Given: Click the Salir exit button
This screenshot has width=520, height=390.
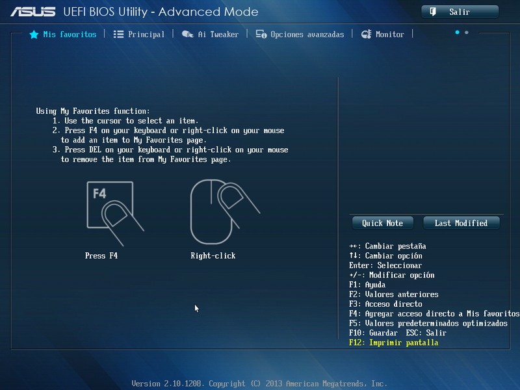Looking at the screenshot, I should [x=460, y=12].
